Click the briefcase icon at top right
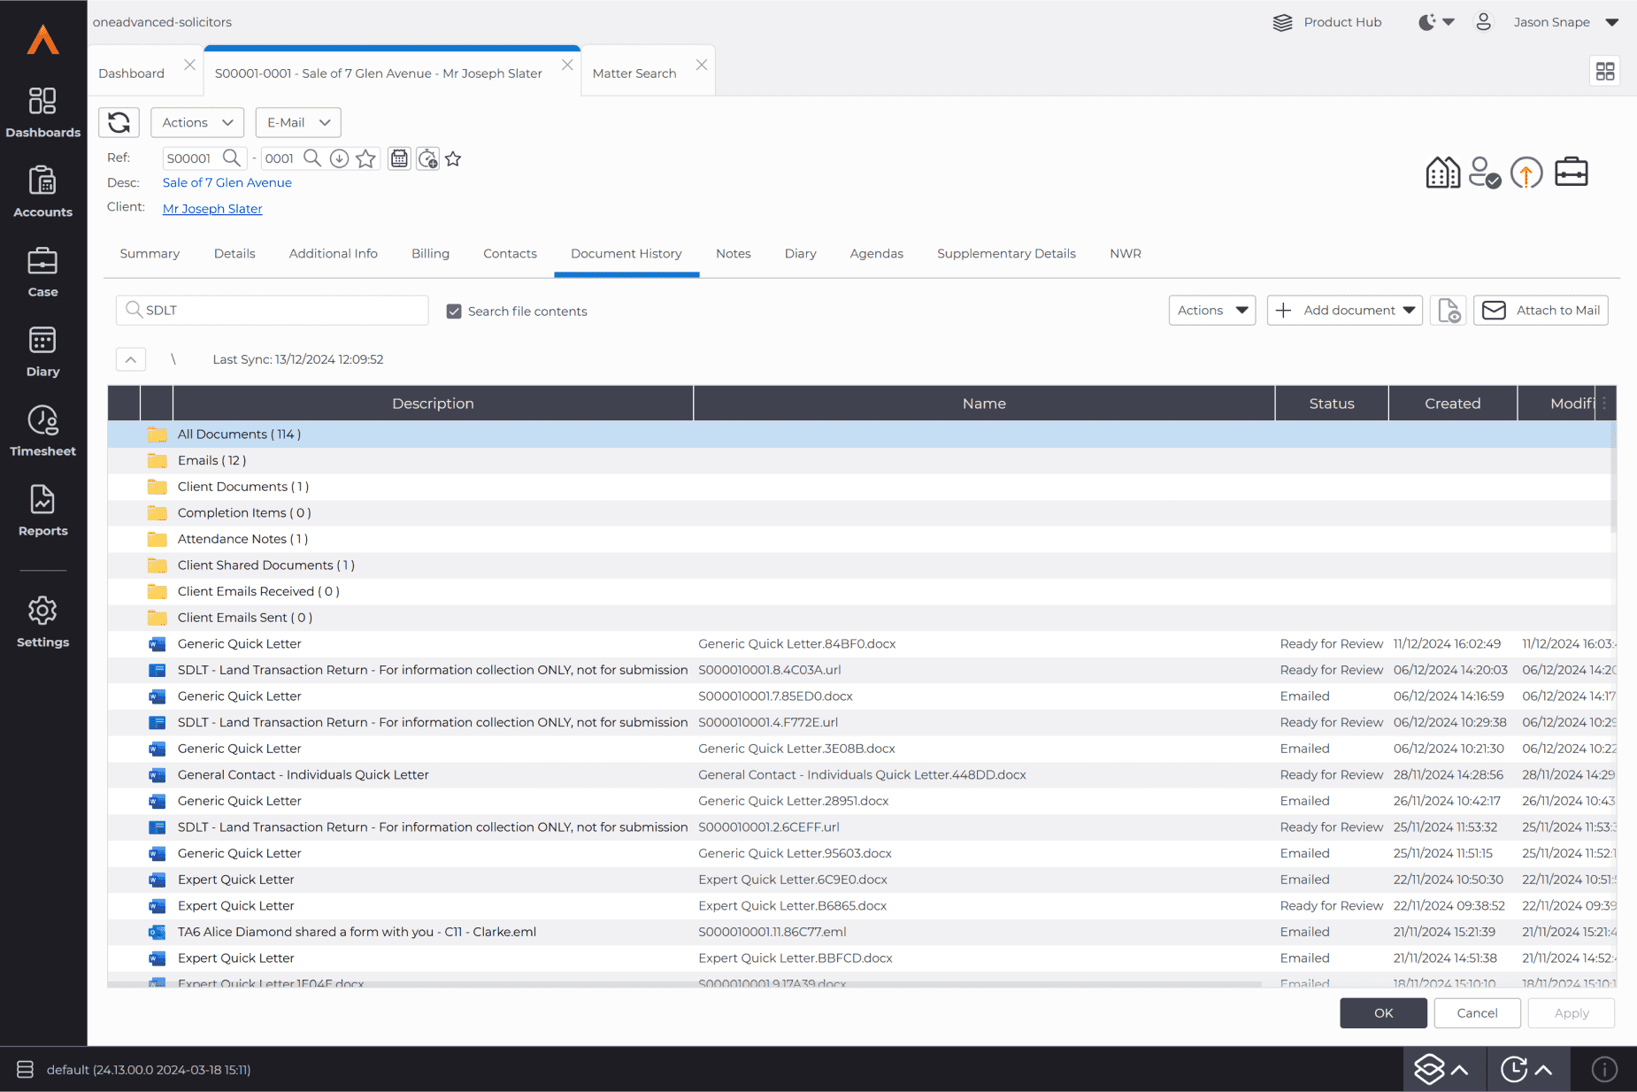 point(1571,172)
